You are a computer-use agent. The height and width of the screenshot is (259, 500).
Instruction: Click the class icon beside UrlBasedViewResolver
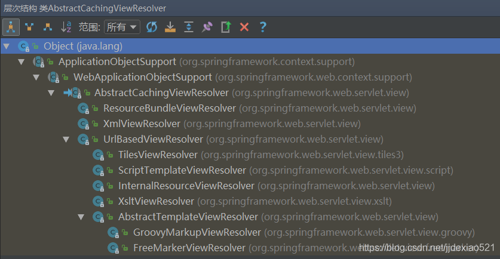coord(83,139)
